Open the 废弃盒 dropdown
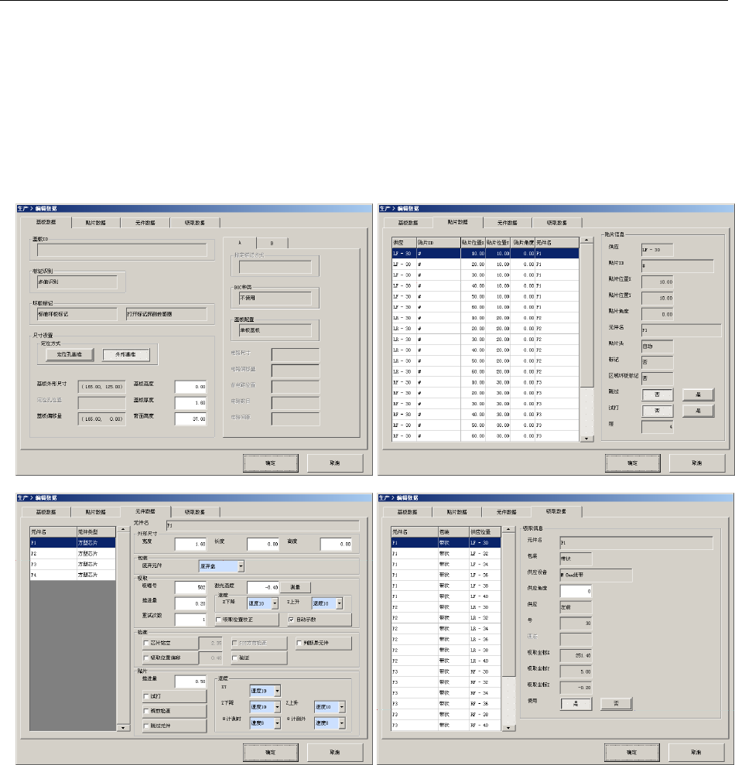735x765 pixels. [x=241, y=566]
